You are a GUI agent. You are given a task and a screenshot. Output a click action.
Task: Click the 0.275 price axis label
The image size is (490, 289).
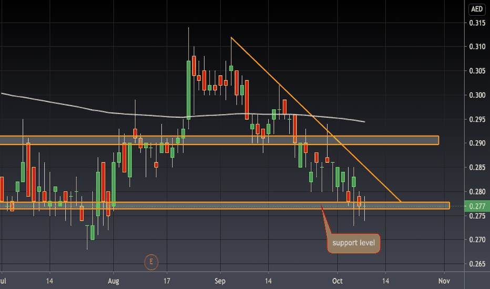[x=477, y=216]
